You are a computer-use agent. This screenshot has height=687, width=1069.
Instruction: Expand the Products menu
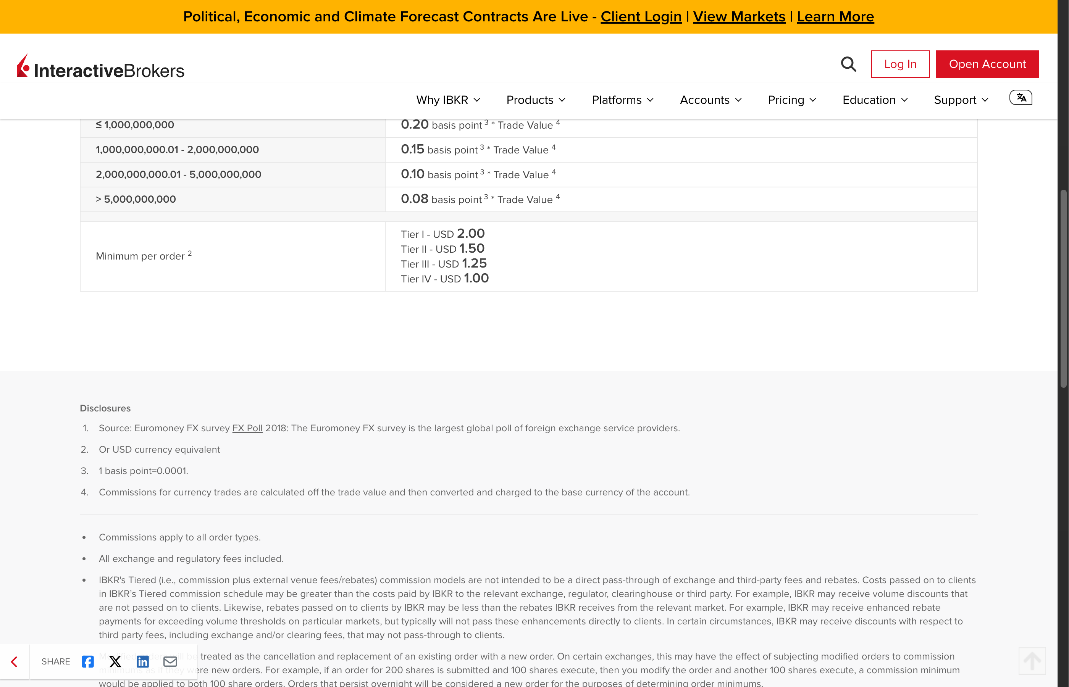[535, 100]
